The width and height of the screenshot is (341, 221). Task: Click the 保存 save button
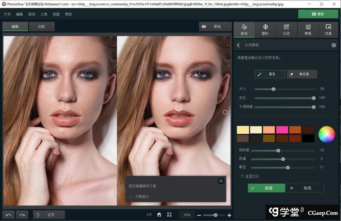(318, 14)
